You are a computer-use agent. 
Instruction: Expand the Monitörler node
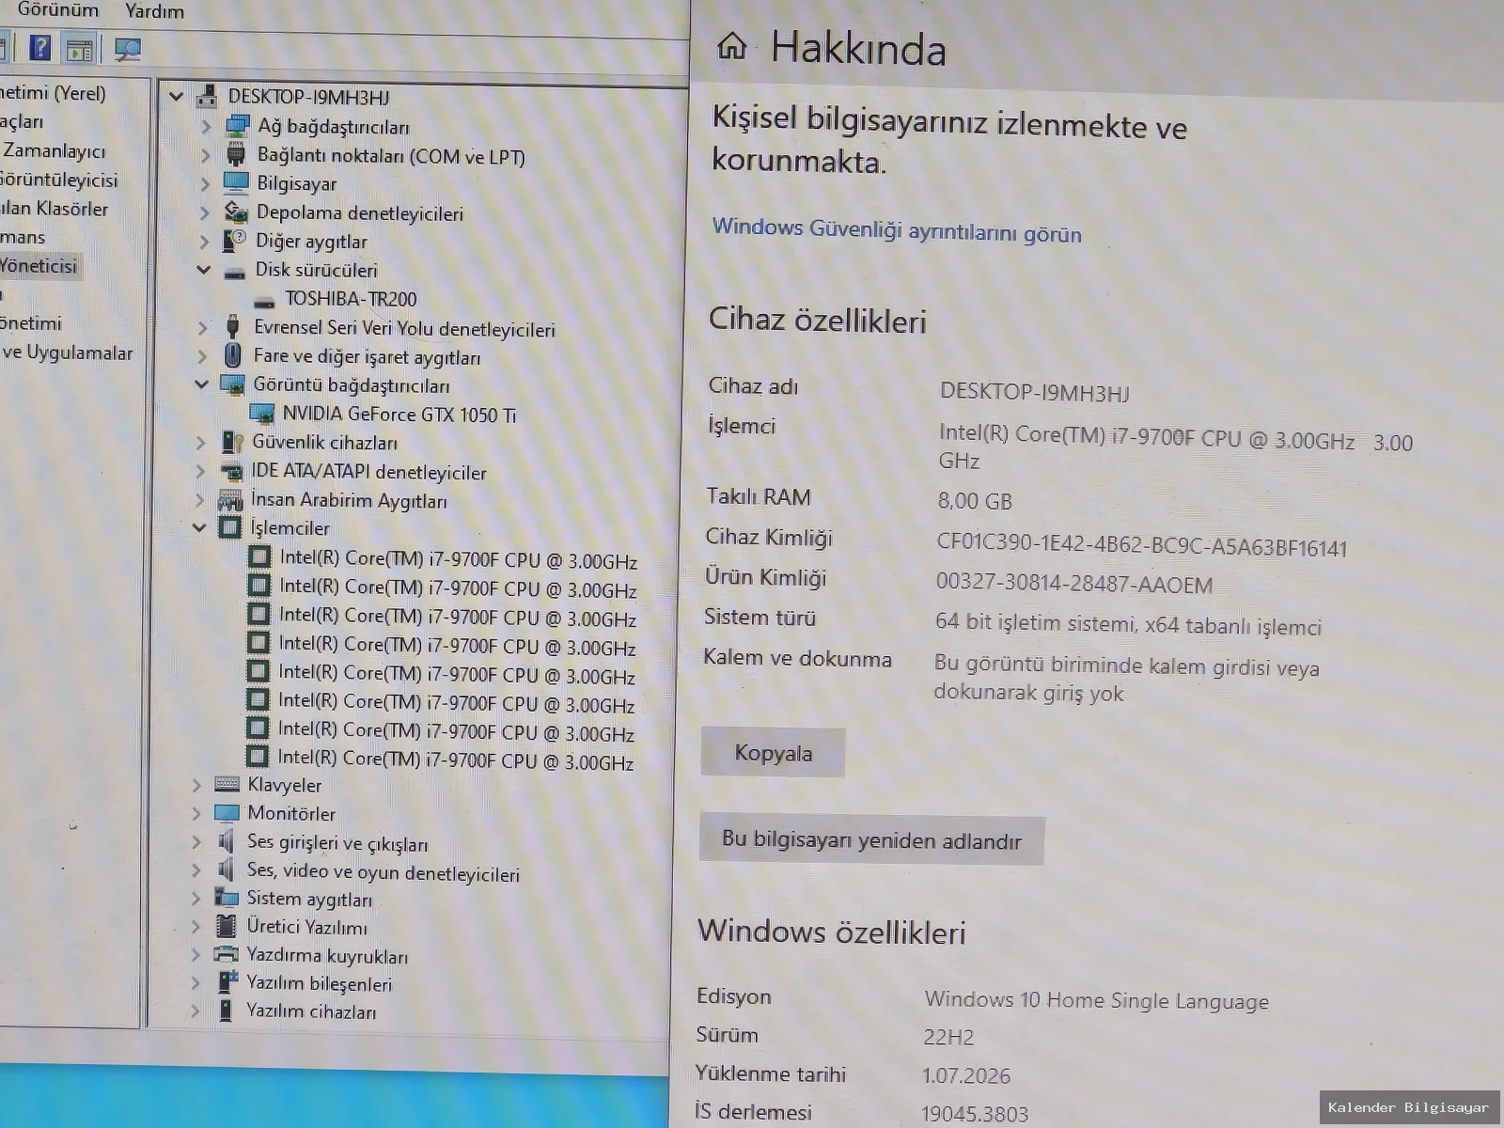tap(196, 813)
